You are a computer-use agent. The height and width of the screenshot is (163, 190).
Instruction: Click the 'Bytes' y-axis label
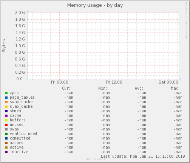pos(4,45)
